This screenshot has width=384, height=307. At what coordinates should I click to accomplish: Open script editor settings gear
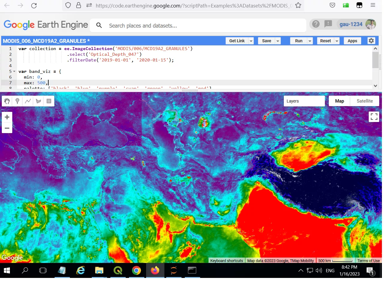[x=371, y=41]
